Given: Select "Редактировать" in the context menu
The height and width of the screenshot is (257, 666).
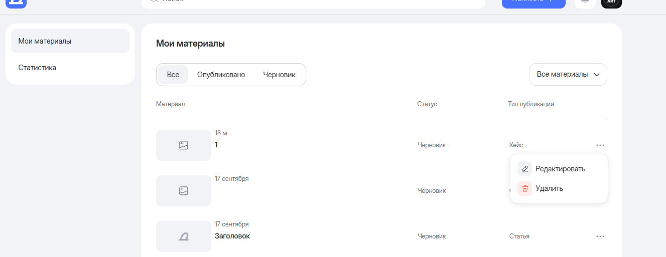Looking at the screenshot, I should pyautogui.click(x=560, y=169).
